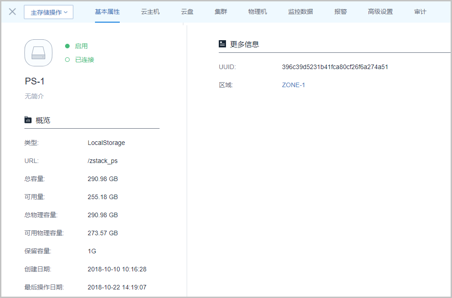Screen dimensions: 452x298
Task: Click the 无简介 description text
Action: click(34, 96)
